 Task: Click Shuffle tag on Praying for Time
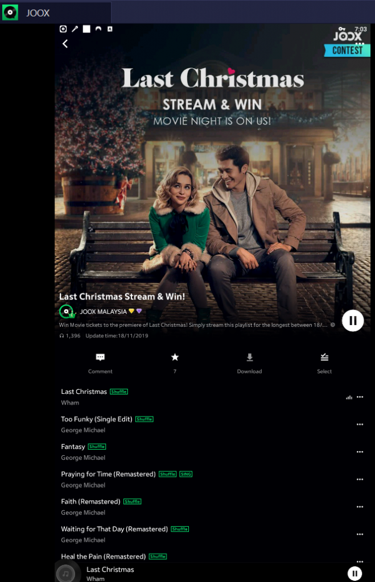pyautogui.click(x=168, y=474)
